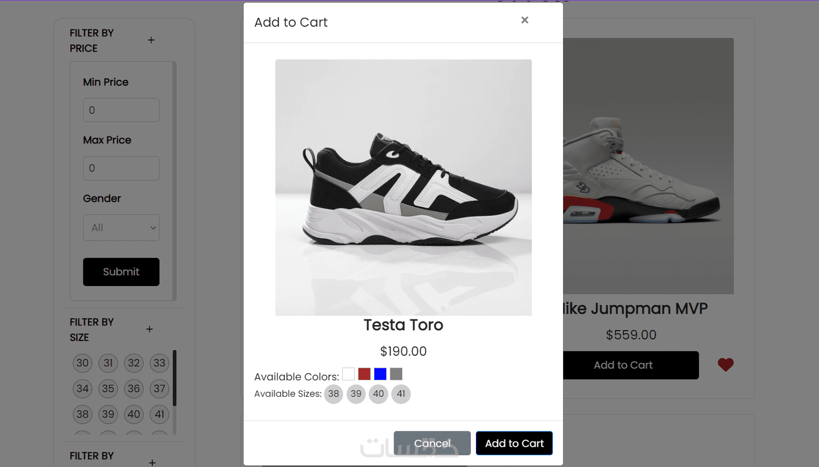Choose available size 39 in dialog
The height and width of the screenshot is (467, 819).
[x=356, y=394]
